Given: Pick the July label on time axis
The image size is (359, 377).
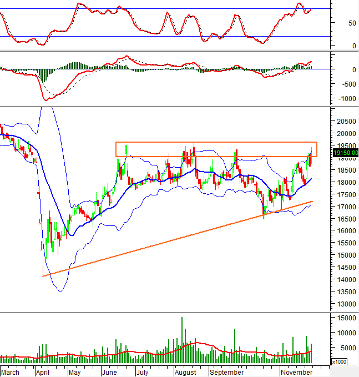Looking at the screenshot, I should (144, 371).
